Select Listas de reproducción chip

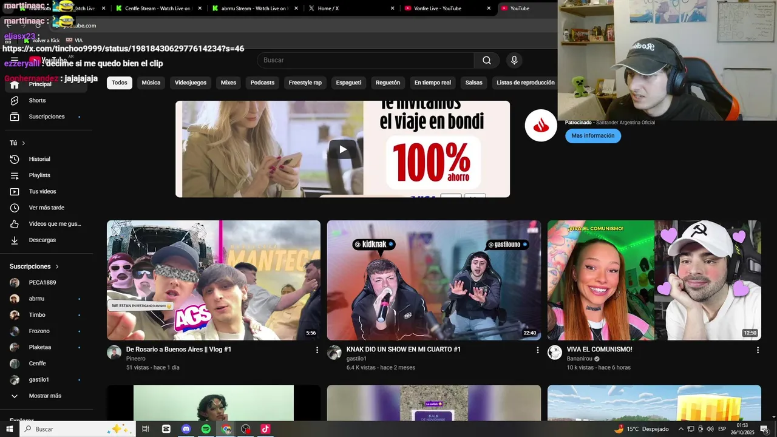tap(526, 83)
